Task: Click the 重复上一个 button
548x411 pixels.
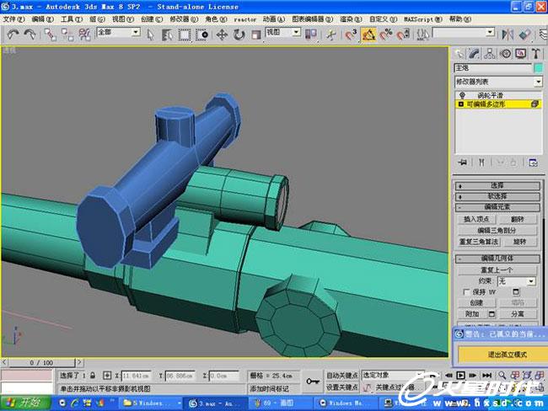Action: click(497, 270)
